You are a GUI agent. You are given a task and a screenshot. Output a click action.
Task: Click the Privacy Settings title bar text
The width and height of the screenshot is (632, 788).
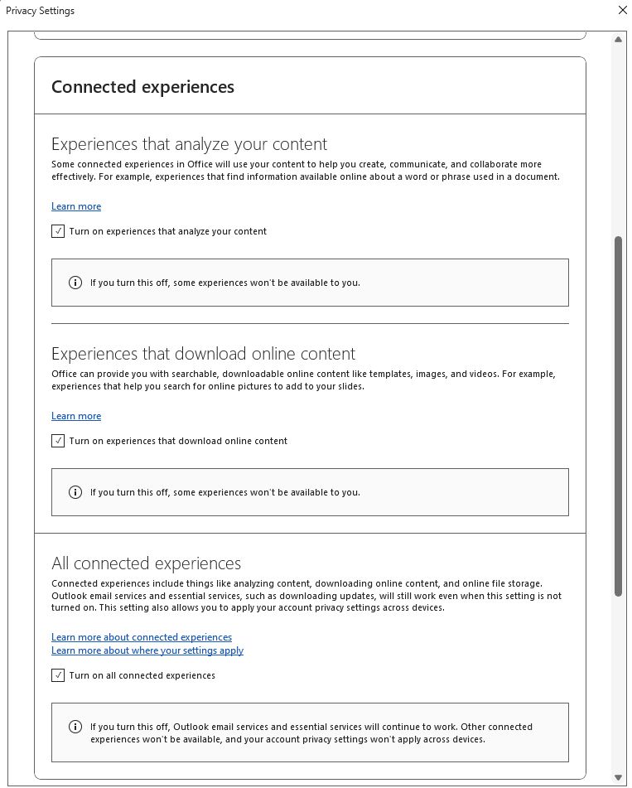pos(41,10)
